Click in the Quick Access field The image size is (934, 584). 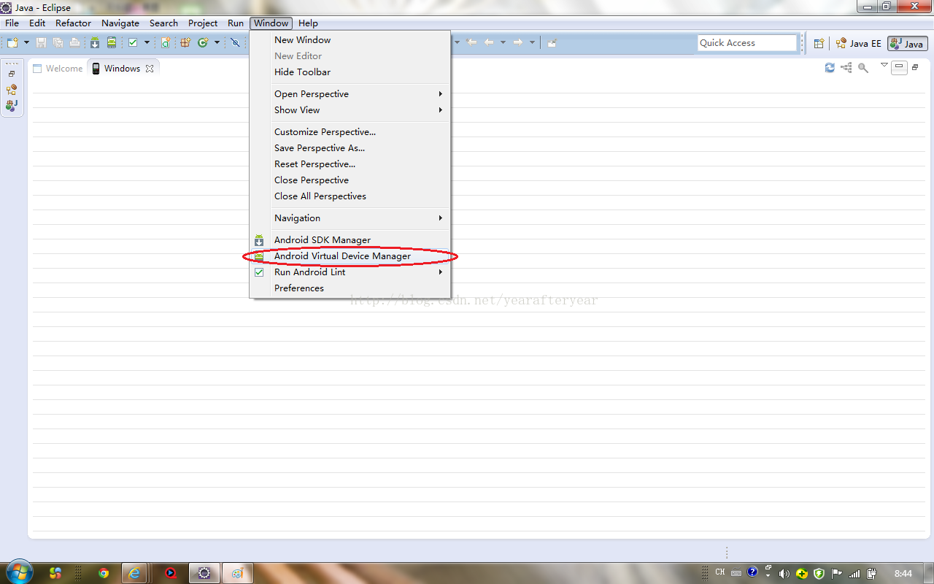pos(747,43)
